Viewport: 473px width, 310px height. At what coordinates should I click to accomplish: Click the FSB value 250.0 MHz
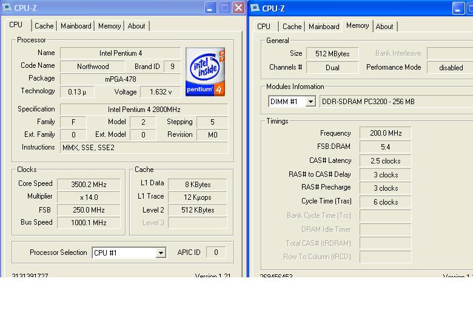[x=89, y=210]
